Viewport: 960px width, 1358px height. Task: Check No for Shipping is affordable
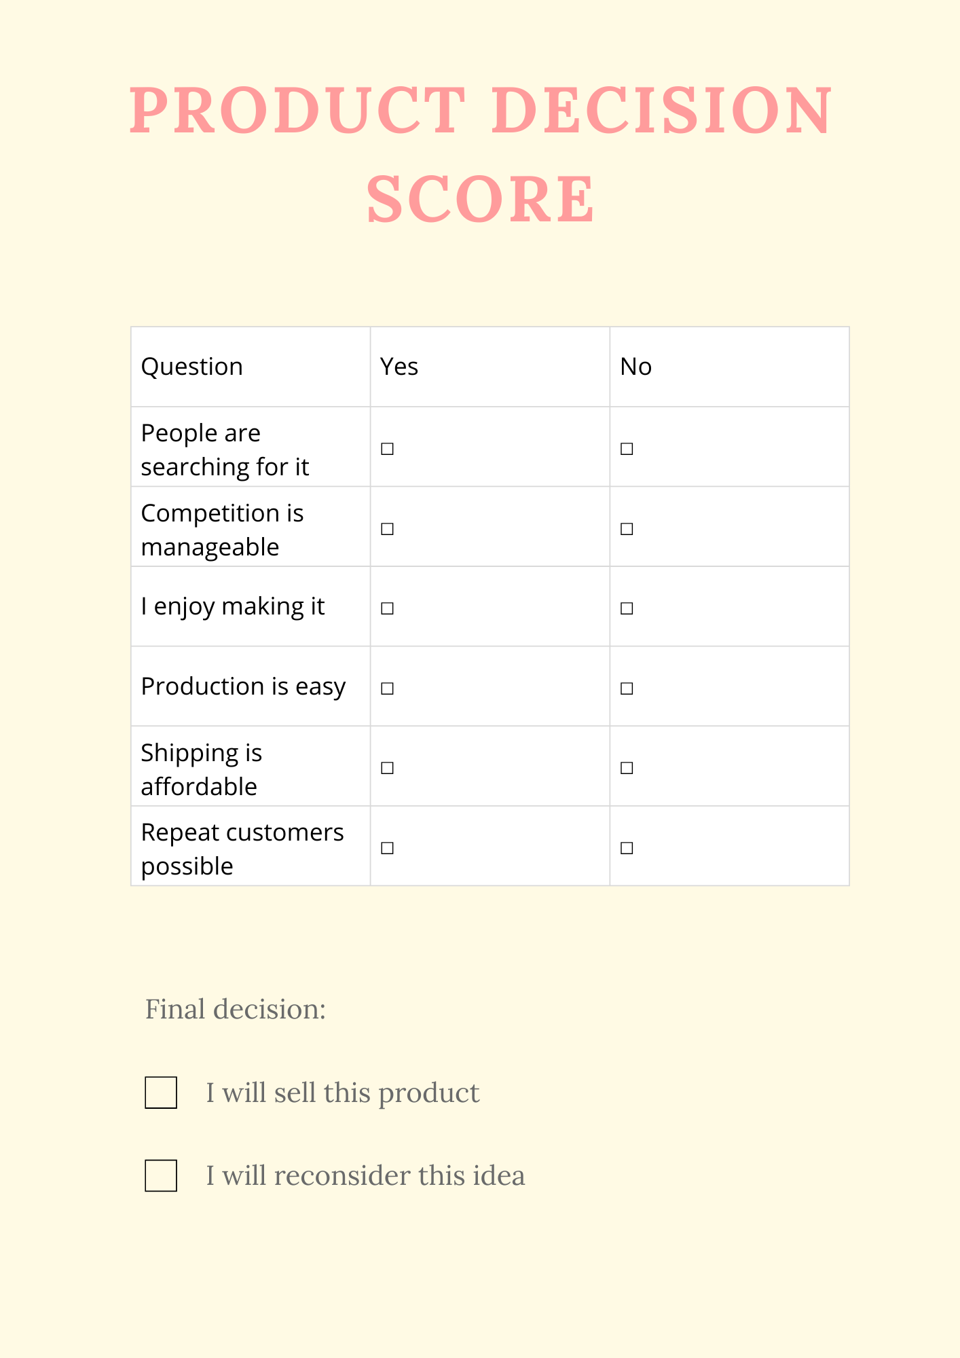pyautogui.click(x=627, y=768)
